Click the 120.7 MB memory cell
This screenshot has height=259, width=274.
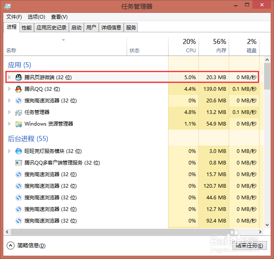point(215,186)
